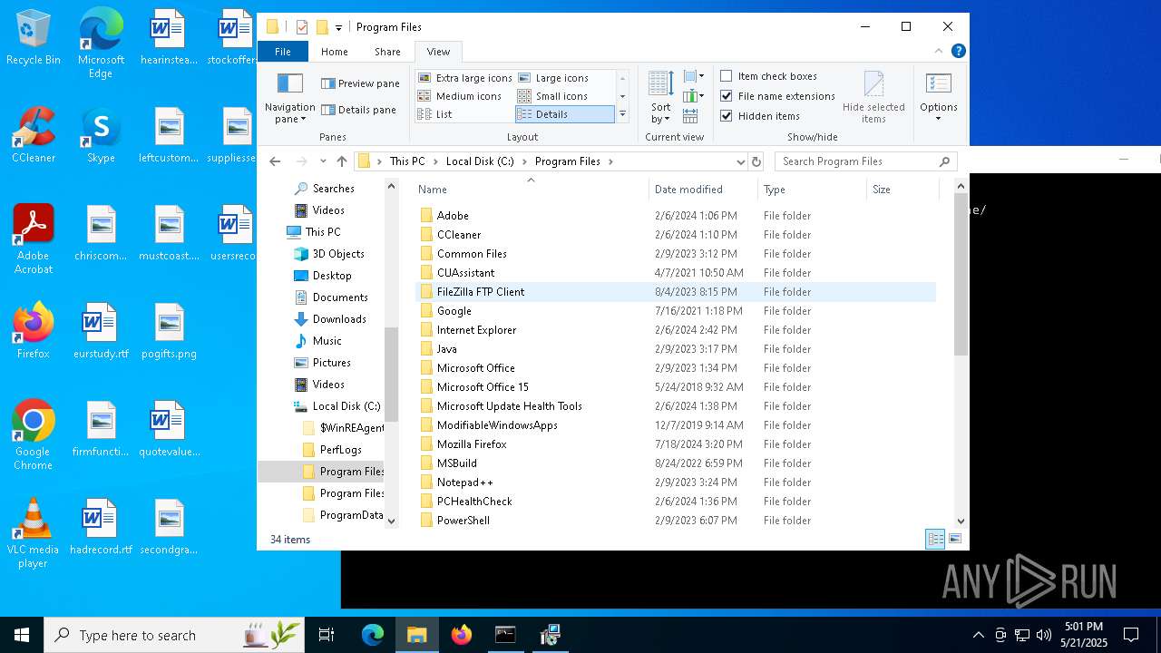Screen dimensions: 1161x653
Task: Open the Options button
Action: [939, 98]
